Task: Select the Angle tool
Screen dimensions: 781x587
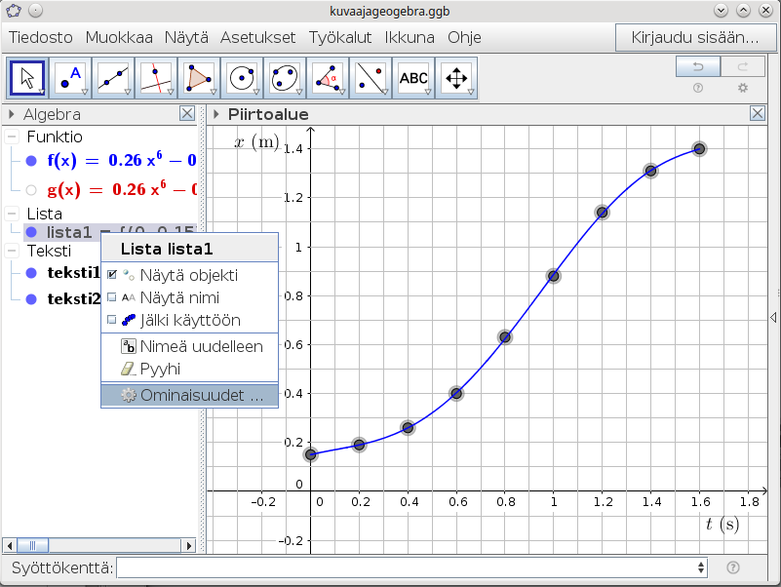Action: (328, 78)
